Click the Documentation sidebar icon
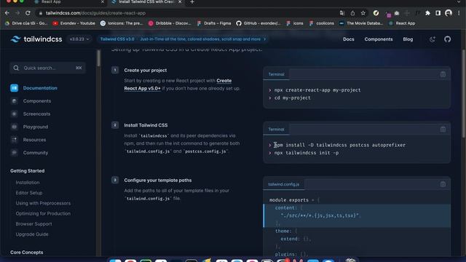Image resolution: width=466 pixels, height=262 pixels. click(14, 88)
